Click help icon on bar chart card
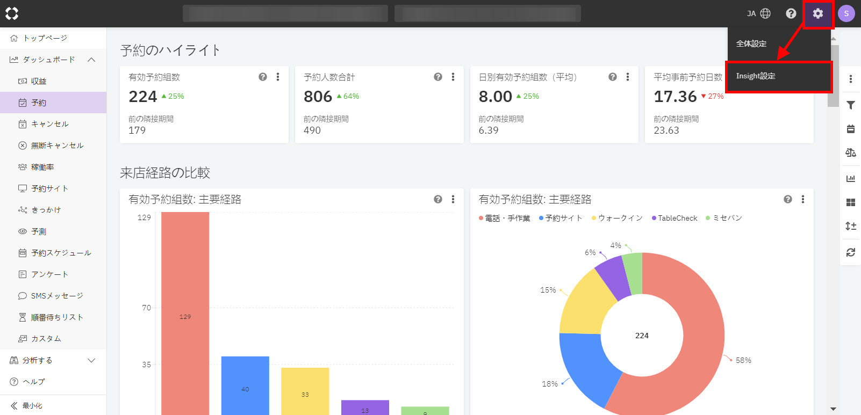 tap(438, 199)
